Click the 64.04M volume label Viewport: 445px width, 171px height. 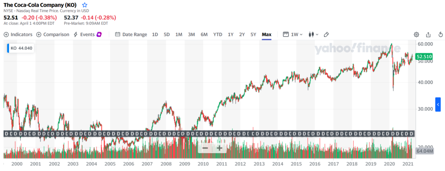(425, 151)
